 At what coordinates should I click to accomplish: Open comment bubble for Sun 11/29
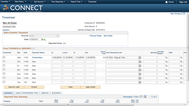click(x=4, y=74)
